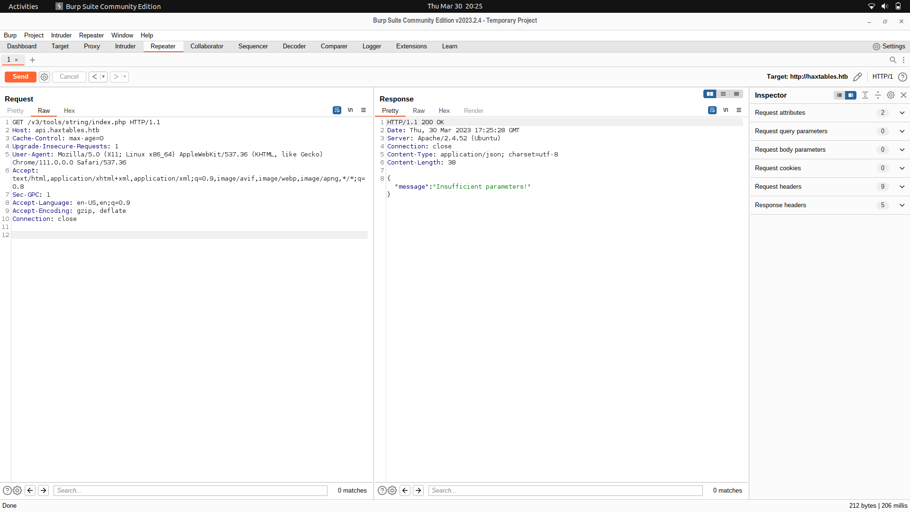Open the Send button's settings gear

click(44, 77)
